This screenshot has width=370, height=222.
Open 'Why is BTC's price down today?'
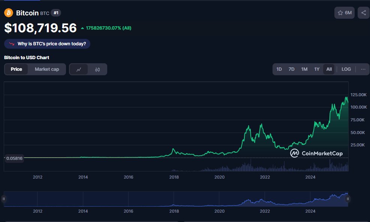point(47,44)
